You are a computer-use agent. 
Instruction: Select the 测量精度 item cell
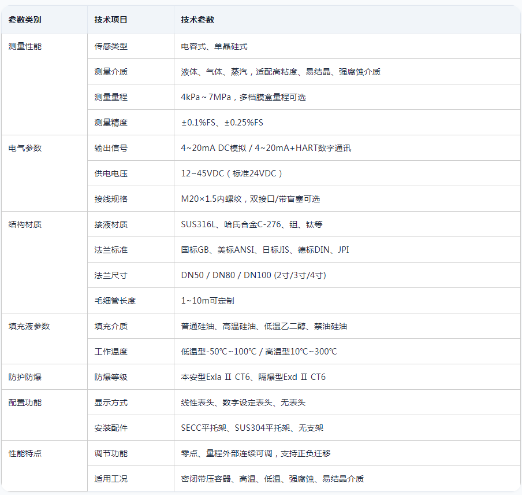131,123
